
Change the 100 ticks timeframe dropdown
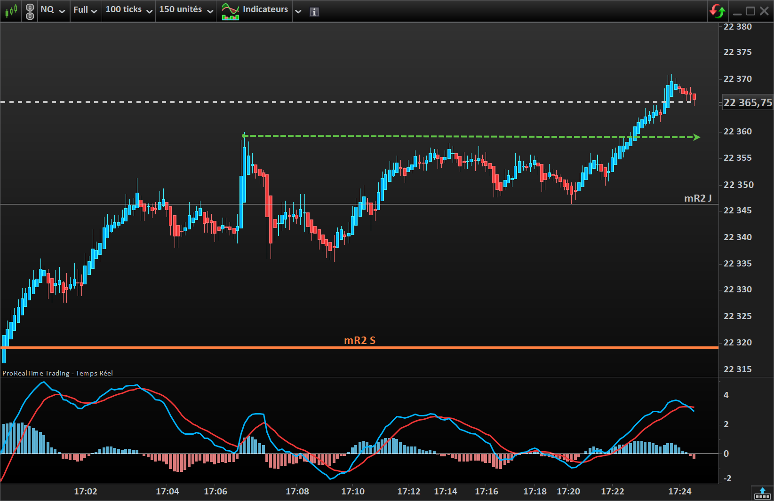129,10
